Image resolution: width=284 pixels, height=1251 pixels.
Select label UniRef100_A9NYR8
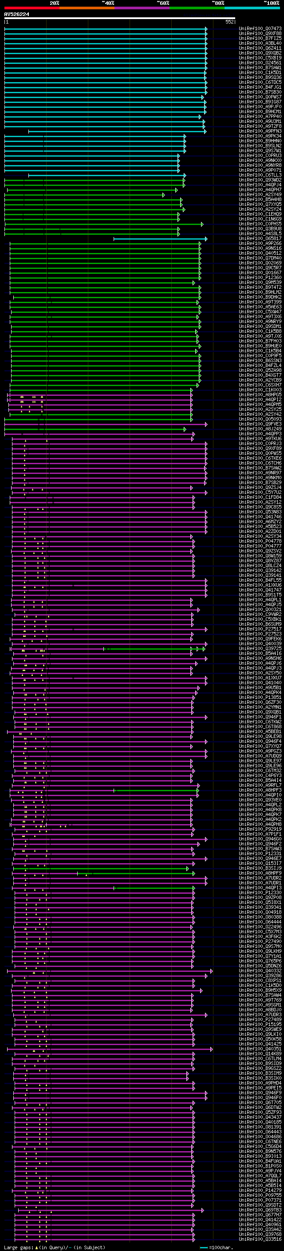(x=260, y=165)
